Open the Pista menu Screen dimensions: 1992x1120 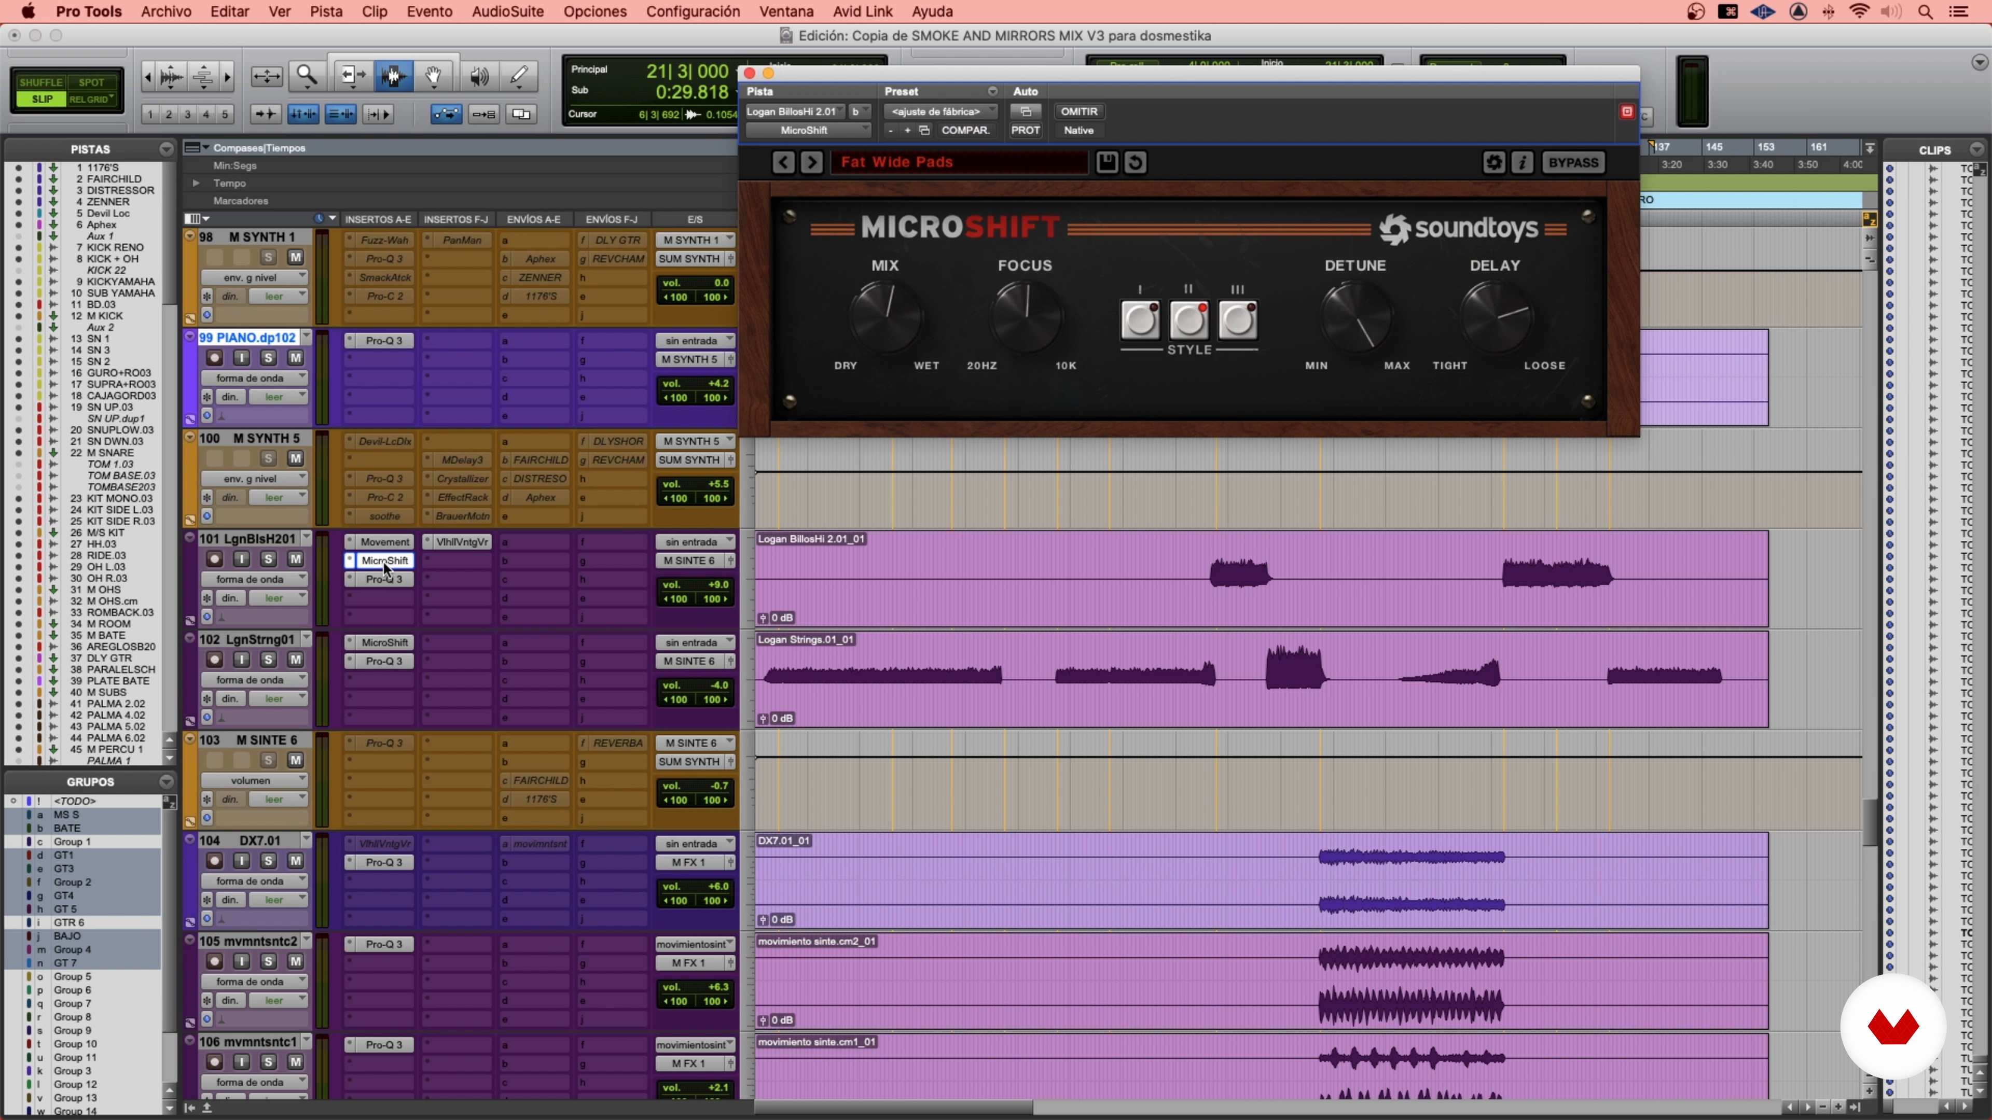[x=326, y=11]
